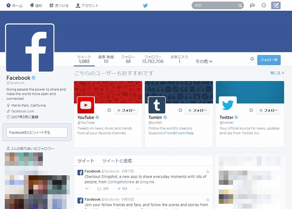
Task: Open the facebook.com profile link
Action: [22, 111]
